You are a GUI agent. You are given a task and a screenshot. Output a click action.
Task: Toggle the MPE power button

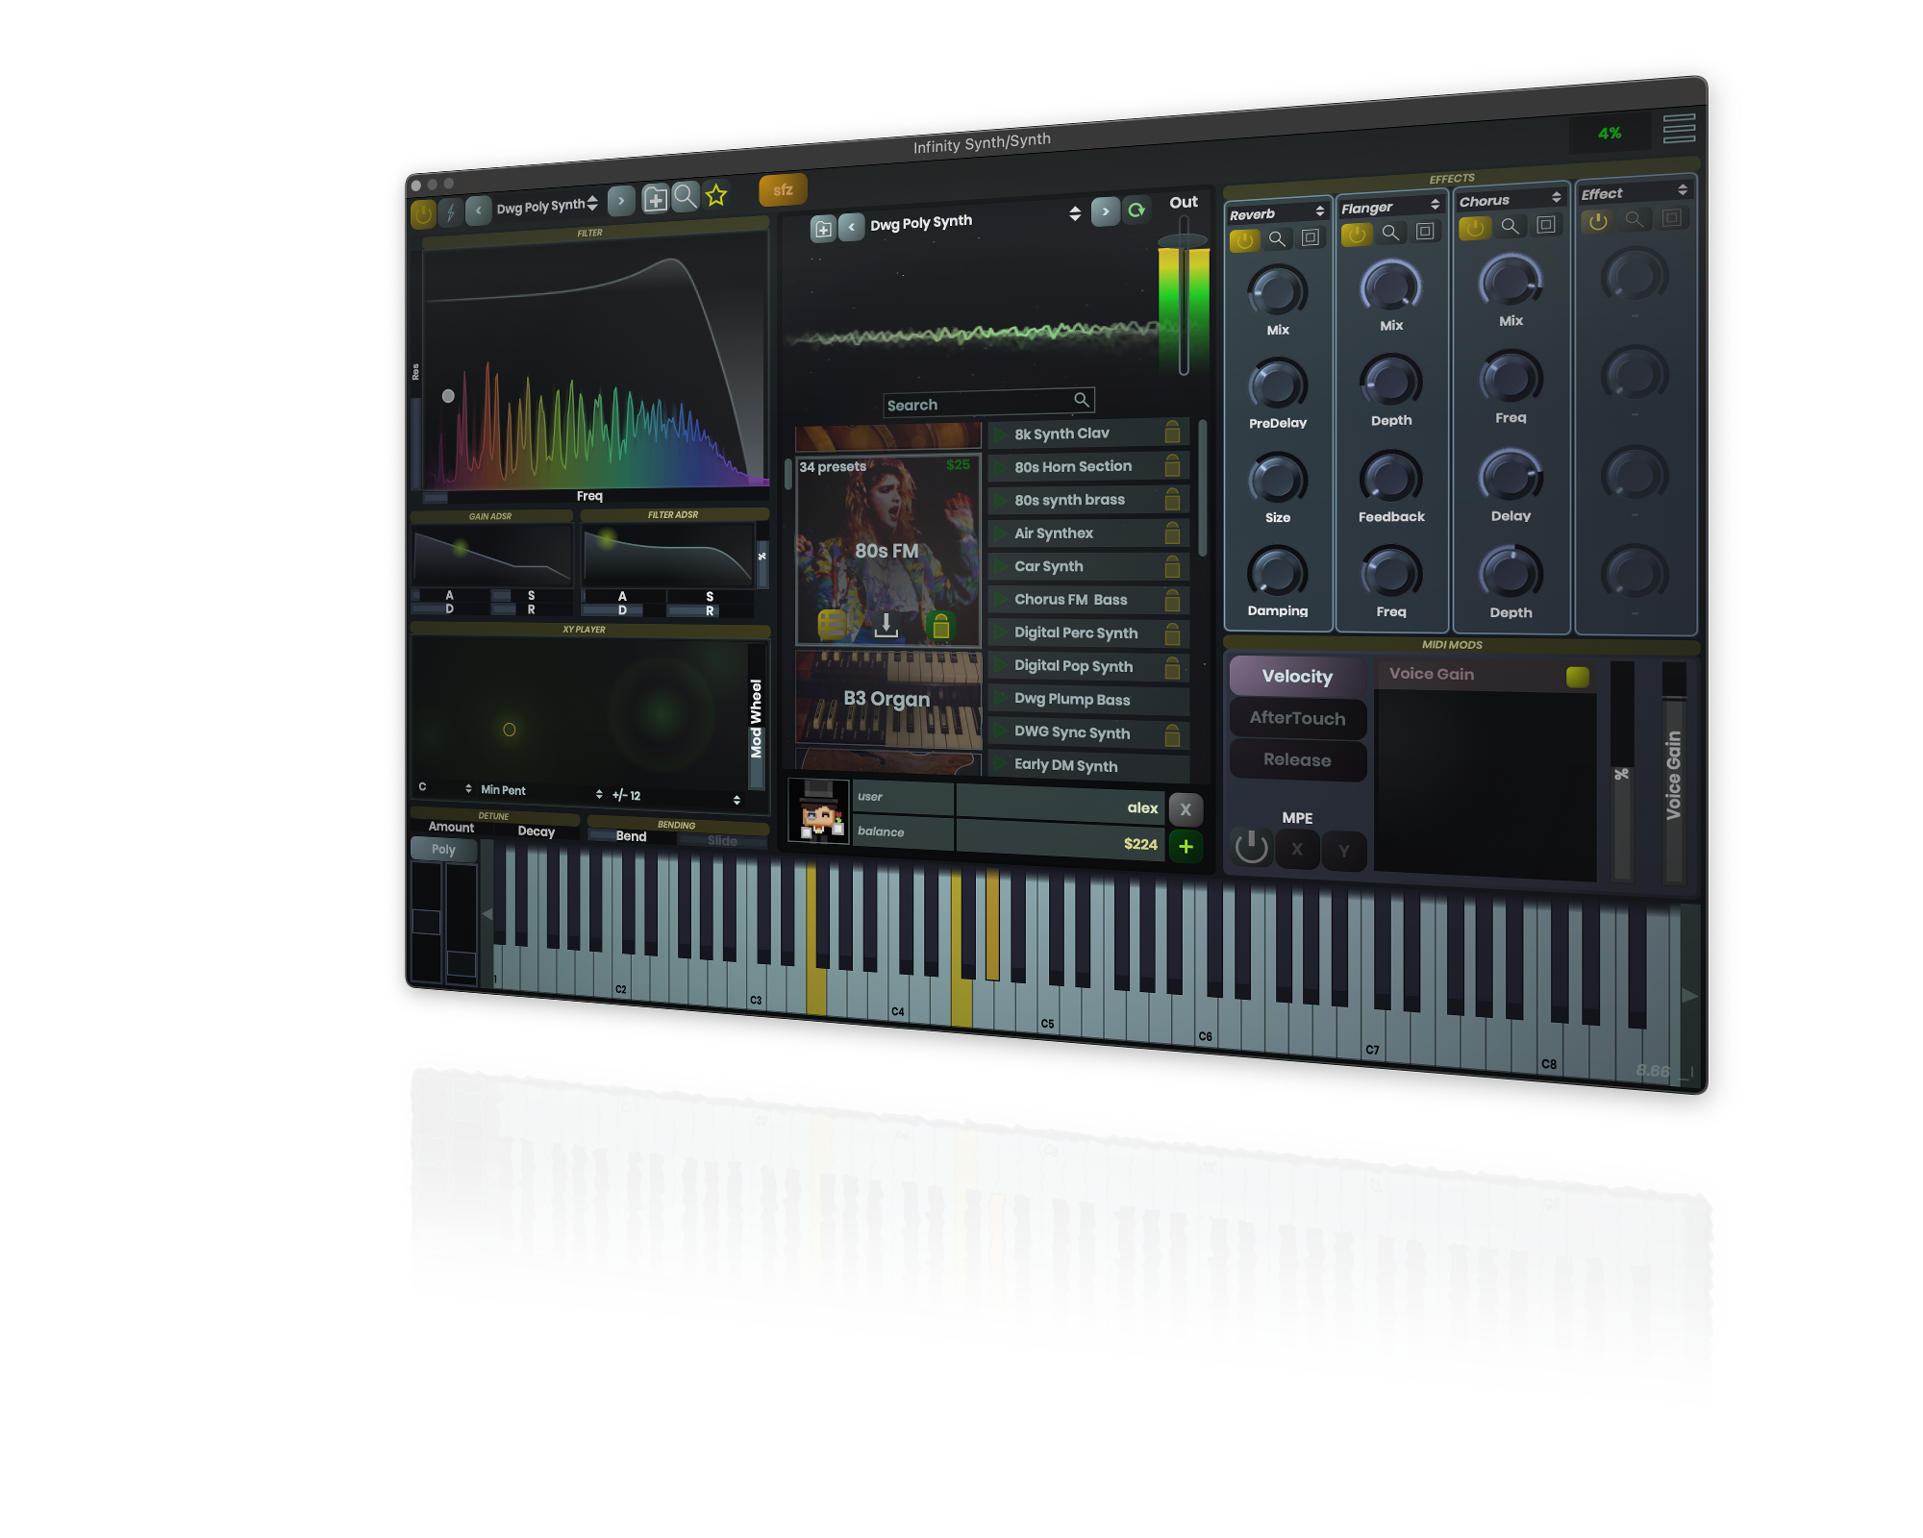point(1251,847)
